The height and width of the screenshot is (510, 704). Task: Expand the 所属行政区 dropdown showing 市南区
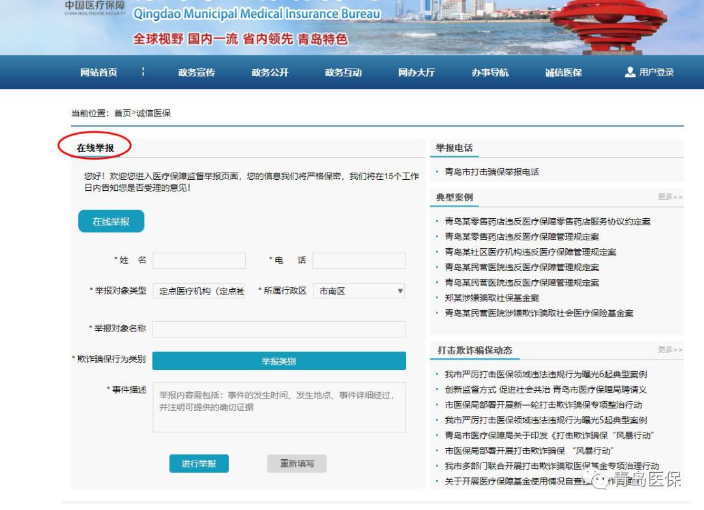(359, 291)
